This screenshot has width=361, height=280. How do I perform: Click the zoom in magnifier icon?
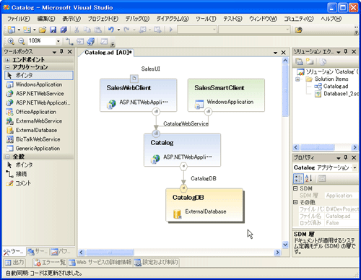tap(11, 41)
